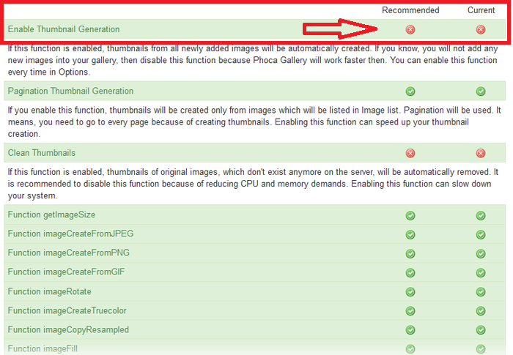Click Current check for Function imageCreateFromGIF
The width and height of the screenshot is (513, 355).
pyautogui.click(x=481, y=272)
